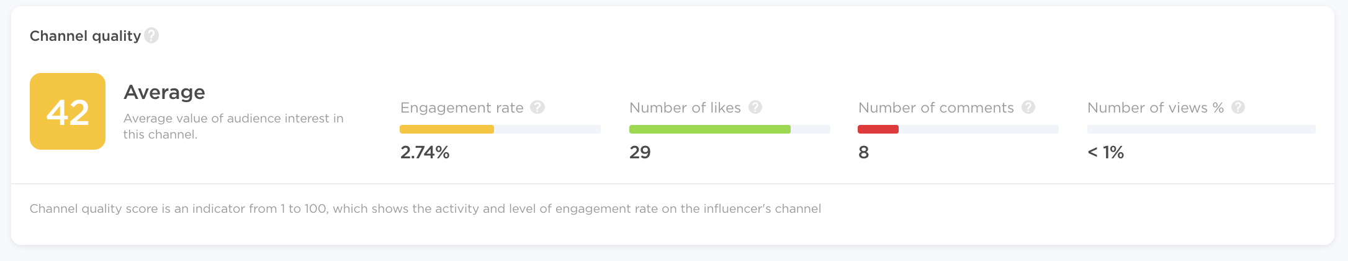Click the Channel quality heading

(85, 36)
